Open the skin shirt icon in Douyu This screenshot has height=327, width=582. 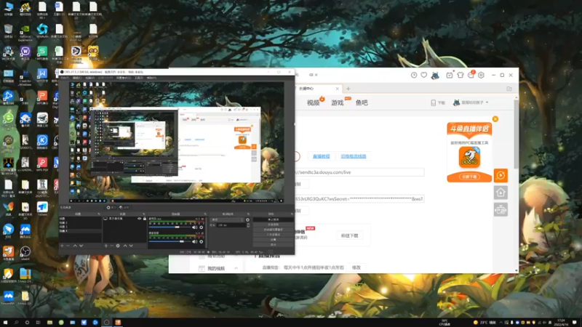point(461,75)
